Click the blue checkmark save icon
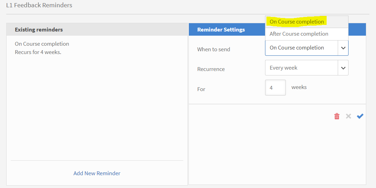This screenshot has width=376, height=188. [x=360, y=116]
